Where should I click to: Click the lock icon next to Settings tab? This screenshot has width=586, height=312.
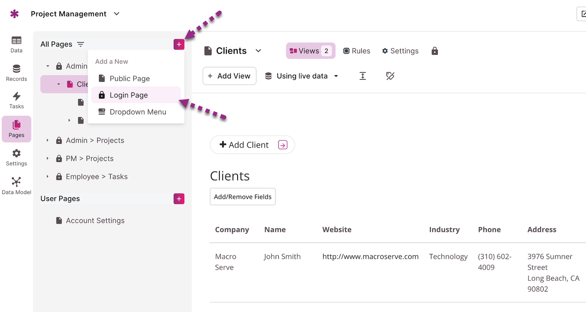pos(434,51)
